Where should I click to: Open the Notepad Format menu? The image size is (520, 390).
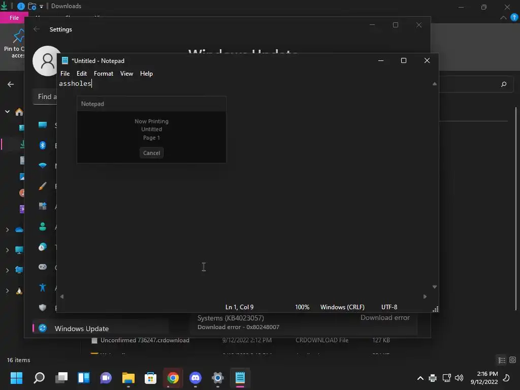tap(104, 74)
